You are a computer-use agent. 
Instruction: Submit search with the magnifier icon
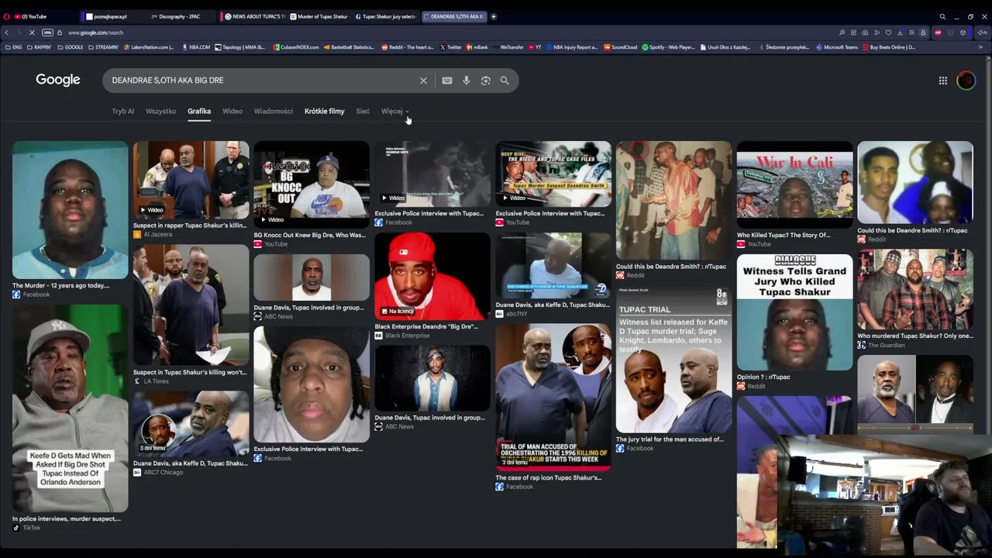point(505,81)
